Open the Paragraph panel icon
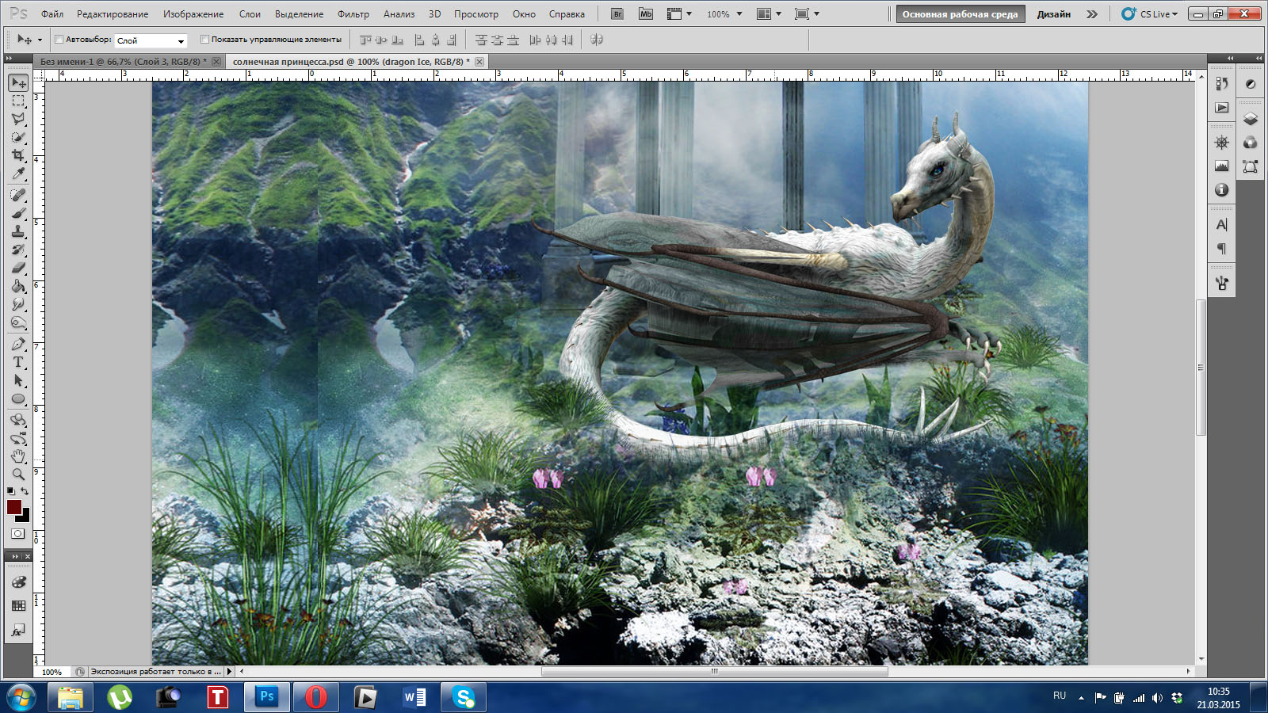Image resolution: width=1268 pixels, height=713 pixels. tap(1221, 249)
